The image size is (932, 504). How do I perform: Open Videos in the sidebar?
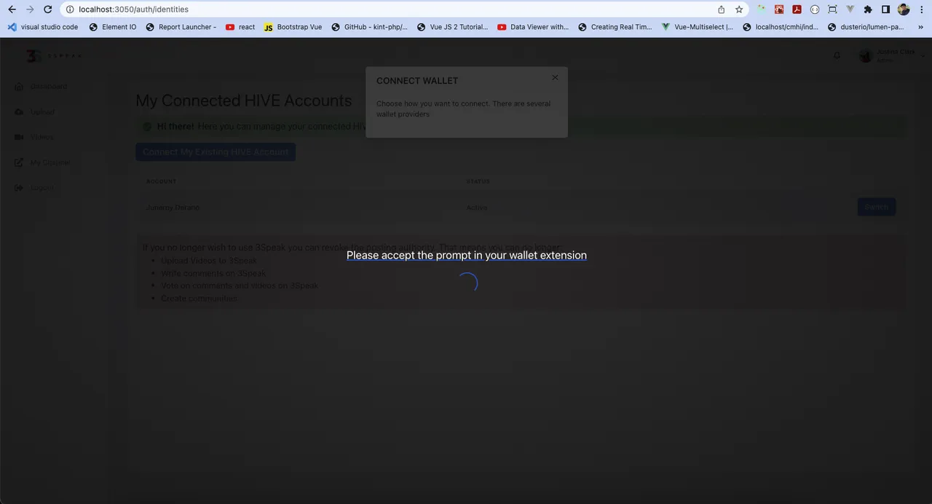[x=33, y=137]
